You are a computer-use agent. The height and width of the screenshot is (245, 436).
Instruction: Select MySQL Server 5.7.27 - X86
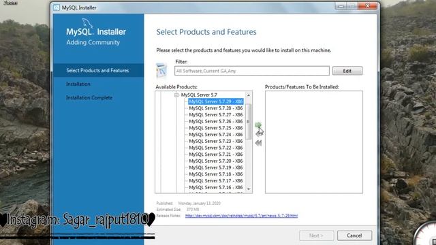click(x=216, y=115)
